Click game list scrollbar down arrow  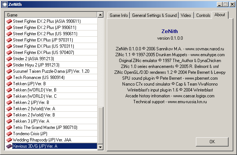pos(100,147)
